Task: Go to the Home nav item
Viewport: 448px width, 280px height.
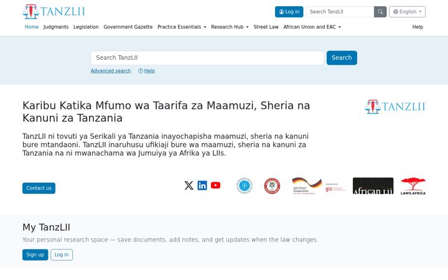Action: coord(32,27)
